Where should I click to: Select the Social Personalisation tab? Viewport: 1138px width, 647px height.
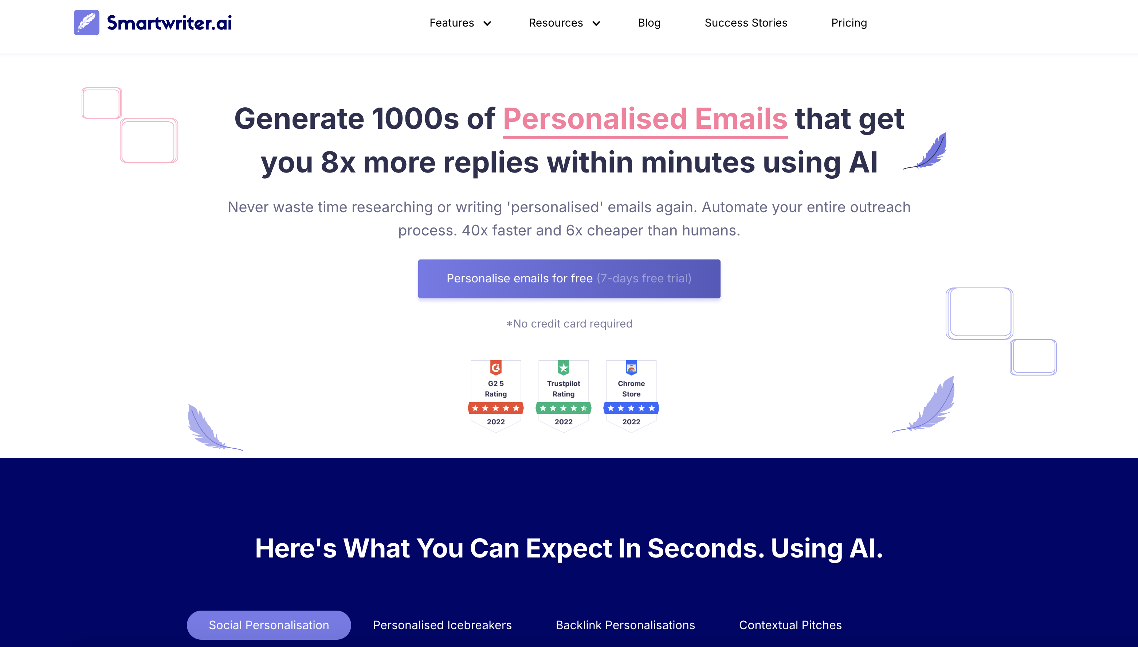[x=268, y=624]
